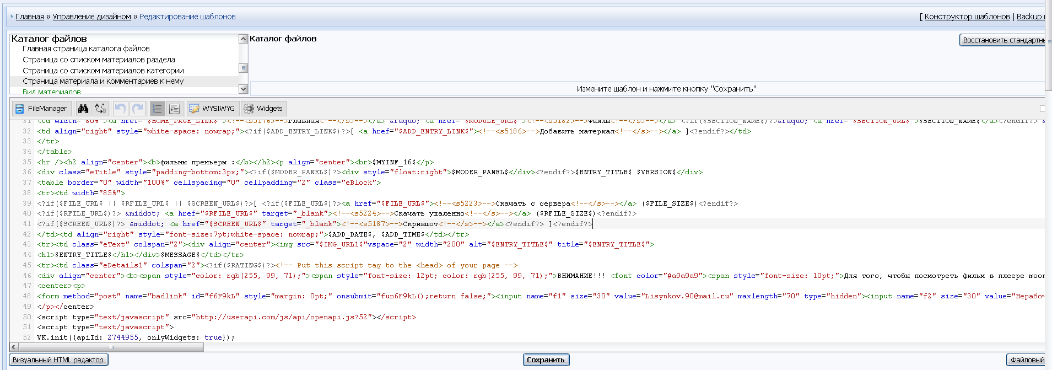The height and width of the screenshot is (370, 1052).
Task: Select Страница со списком материалов раздела
Action: [99, 60]
